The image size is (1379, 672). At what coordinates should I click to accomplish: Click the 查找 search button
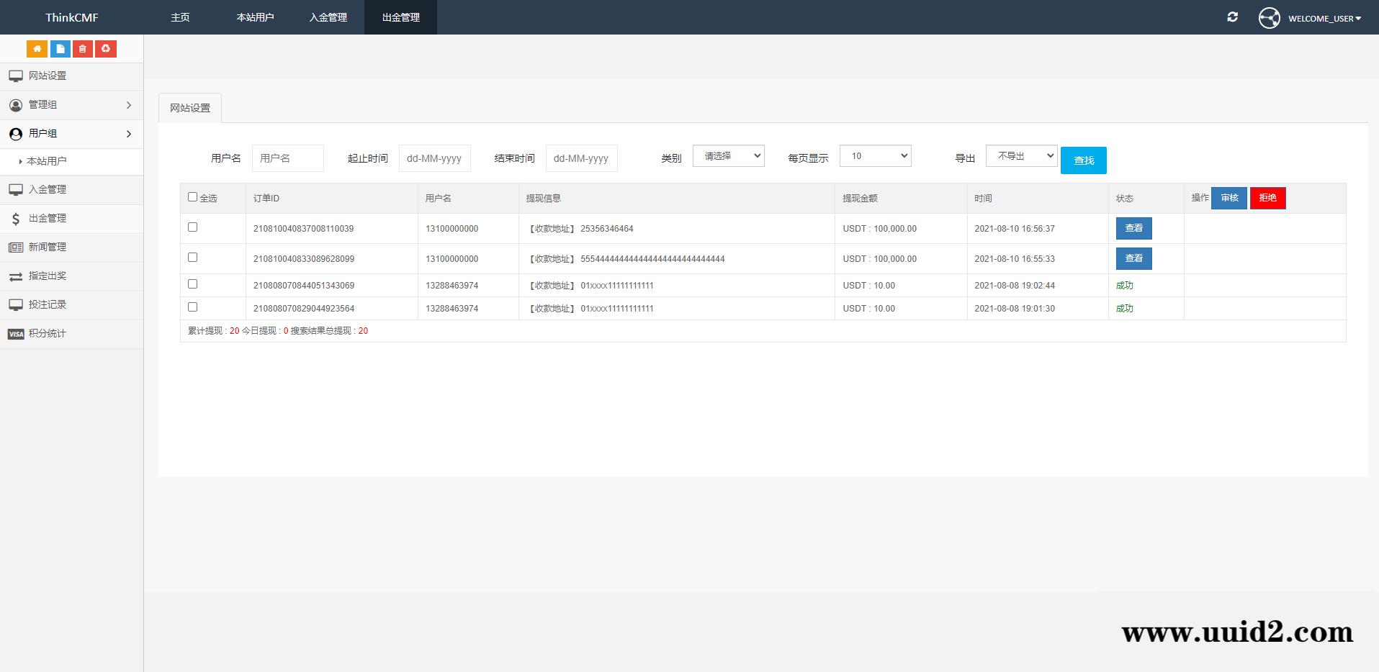pos(1083,160)
